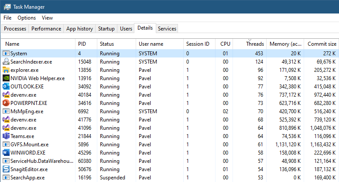Image resolution: width=339 pixels, height=182 pixels.
Task: Sort processes by Threads column header
Action: [255, 44]
